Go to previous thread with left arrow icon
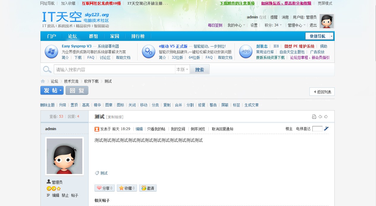 320,117
